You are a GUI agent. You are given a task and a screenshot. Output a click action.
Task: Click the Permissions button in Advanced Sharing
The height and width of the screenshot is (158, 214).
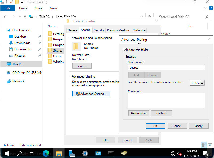pyautogui.click(x=139, y=113)
